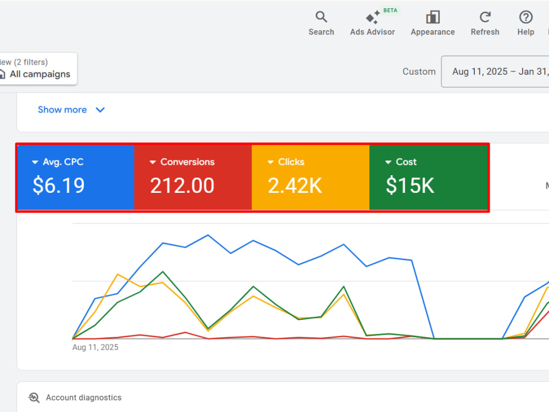Select the blue Avg. CPC $6.19 card

(x=76, y=177)
